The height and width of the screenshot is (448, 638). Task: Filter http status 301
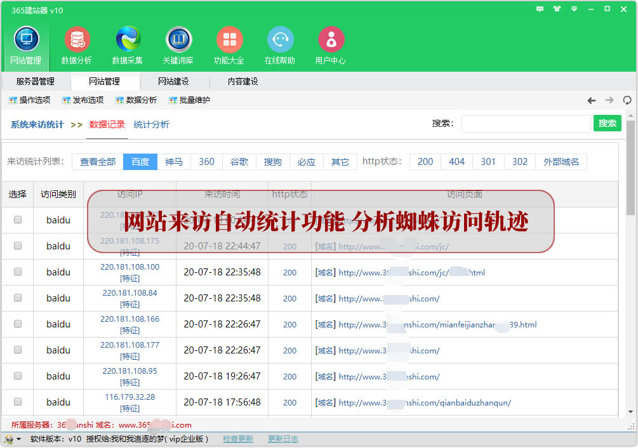coord(488,162)
